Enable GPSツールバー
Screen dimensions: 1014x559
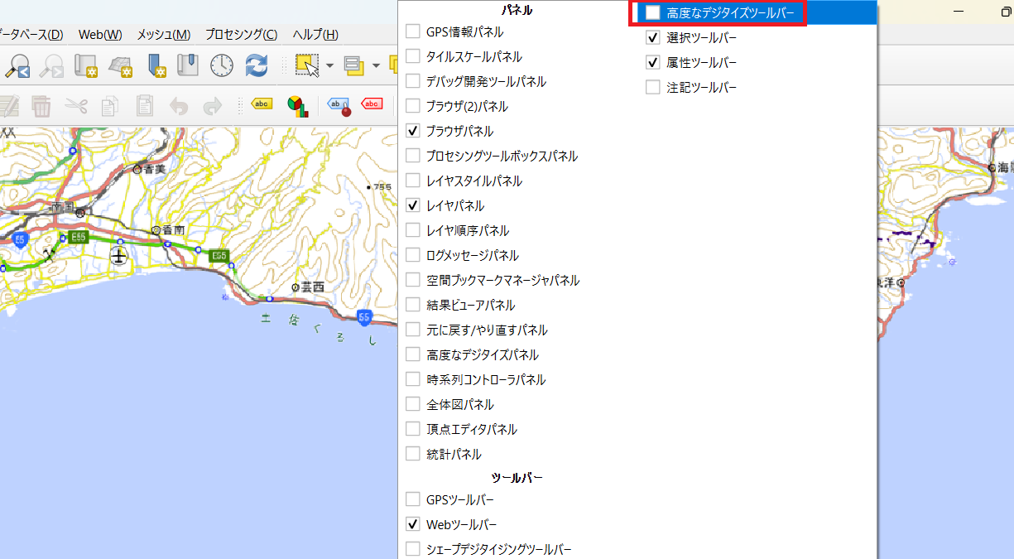click(413, 499)
